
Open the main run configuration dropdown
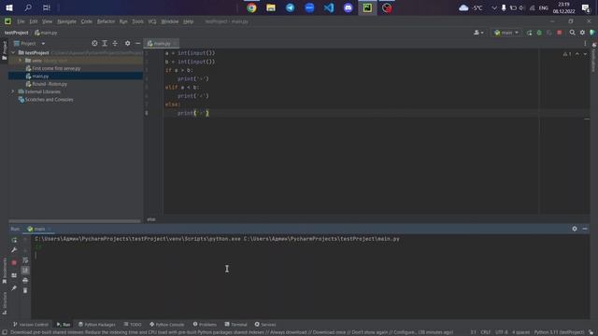pos(506,33)
